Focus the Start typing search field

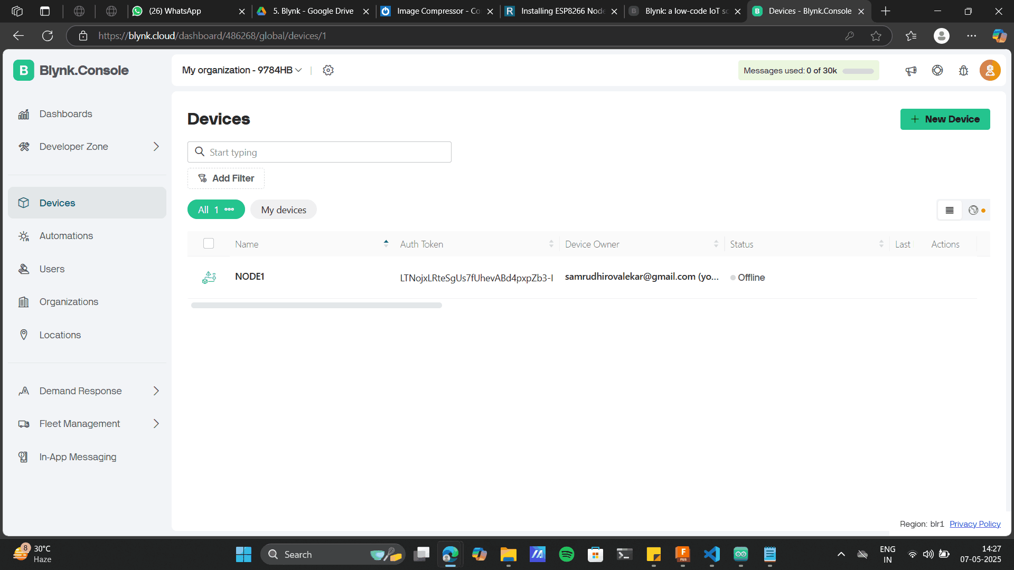coord(320,152)
